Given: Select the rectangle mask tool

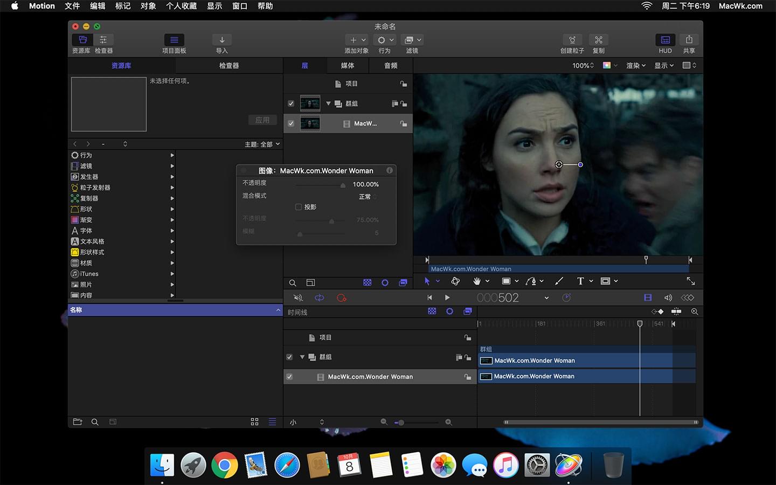Looking at the screenshot, I should pos(605,281).
